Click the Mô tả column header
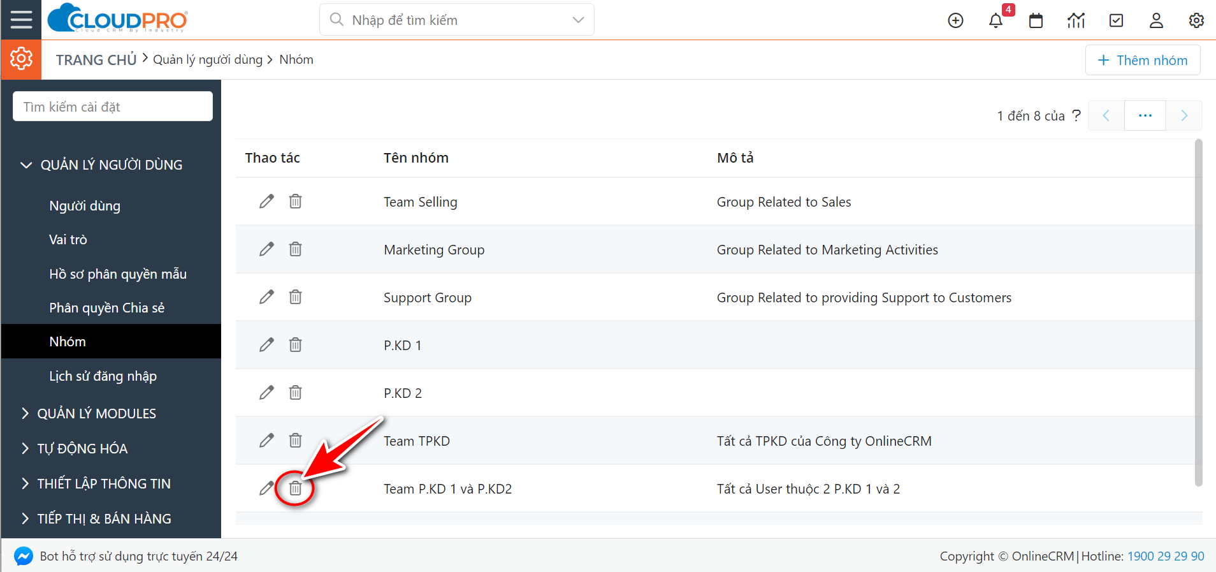 click(735, 158)
